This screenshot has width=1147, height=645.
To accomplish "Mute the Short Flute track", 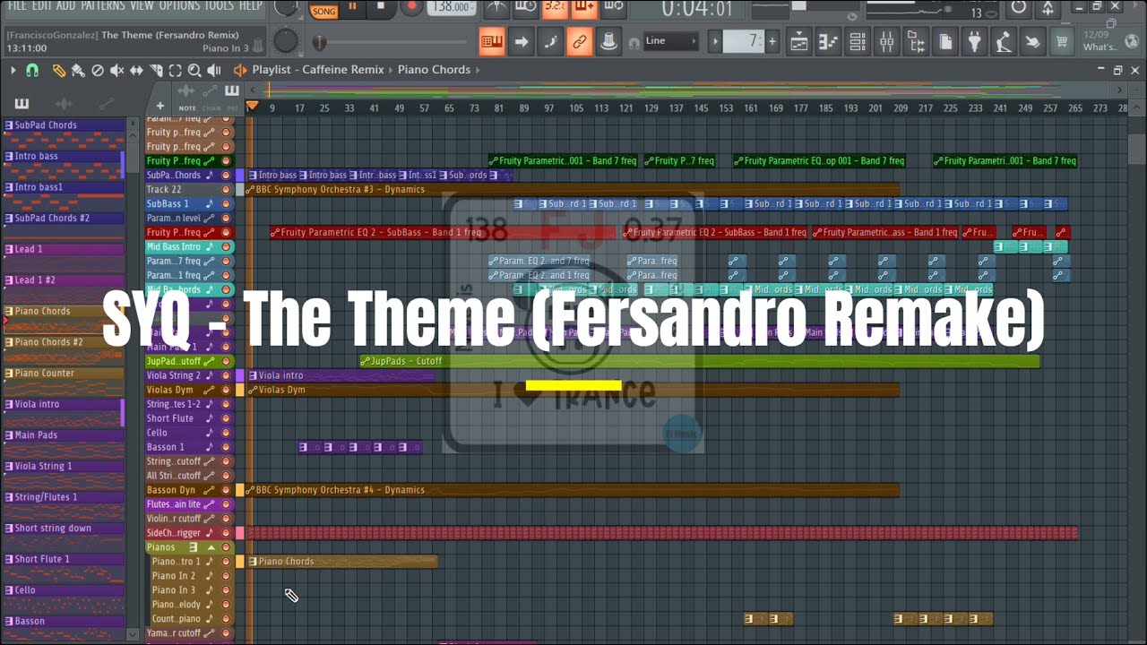I will [226, 418].
